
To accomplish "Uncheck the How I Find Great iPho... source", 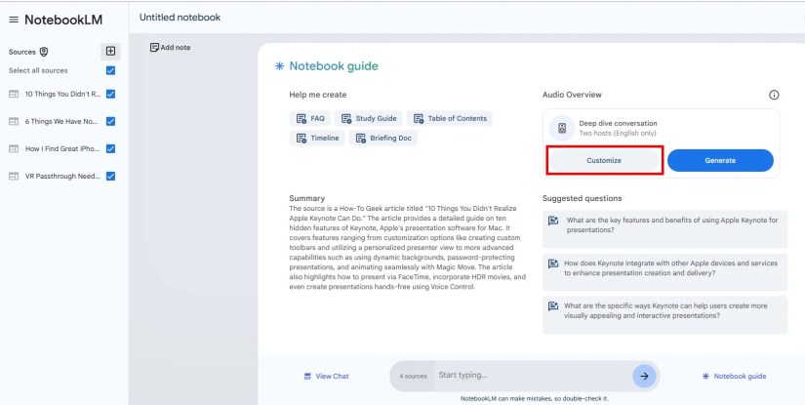I will click(110, 149).
